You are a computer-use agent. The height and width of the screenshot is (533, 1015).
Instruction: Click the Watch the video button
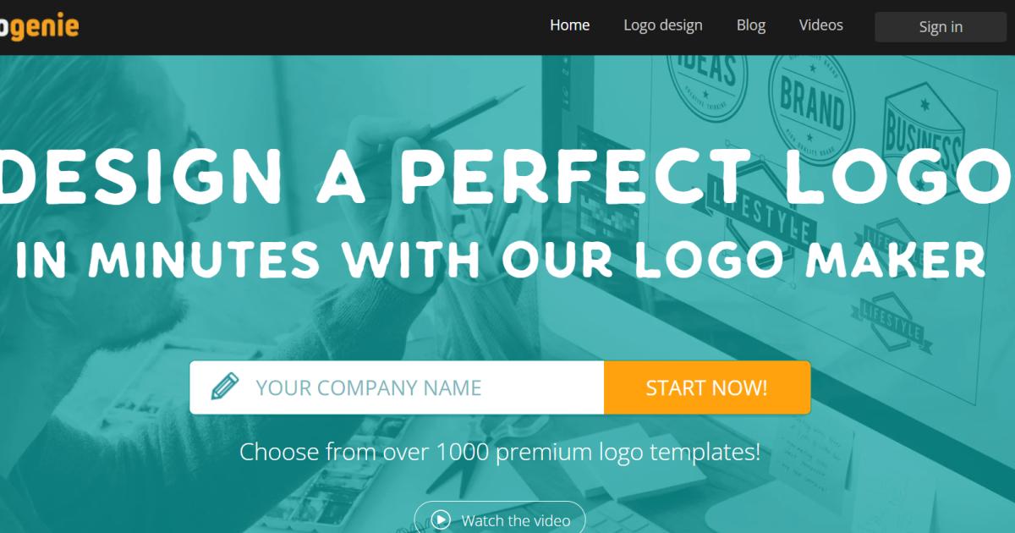[499, 519]
